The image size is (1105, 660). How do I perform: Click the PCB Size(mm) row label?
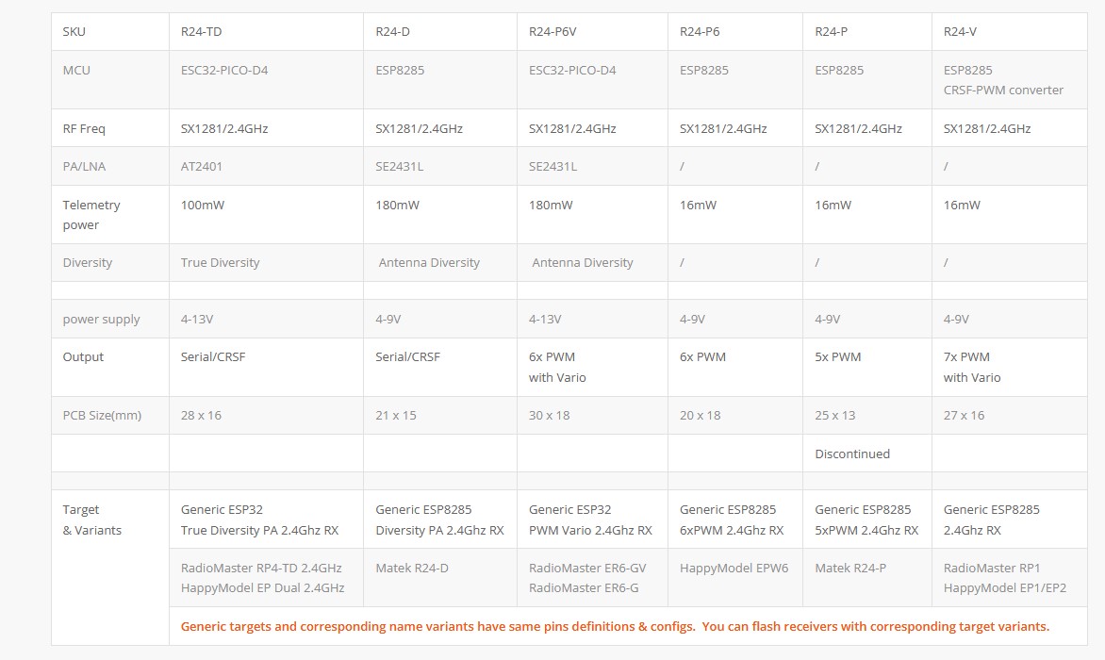tap(102, 416)
